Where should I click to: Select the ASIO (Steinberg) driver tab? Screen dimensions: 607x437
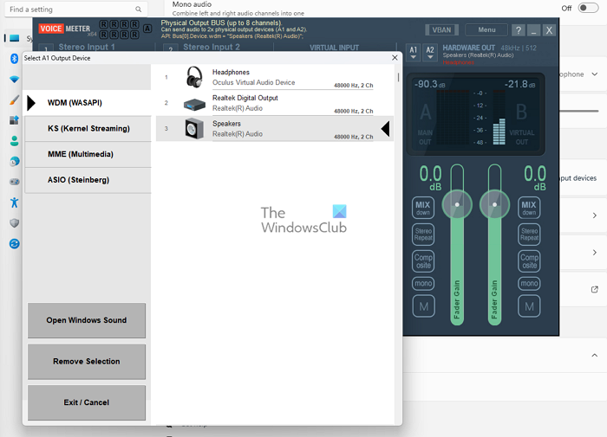88,180
